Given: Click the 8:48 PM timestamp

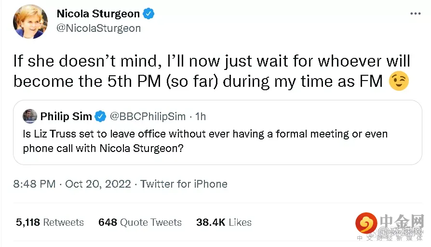Looking at the screenshot, I should point(34,184).
